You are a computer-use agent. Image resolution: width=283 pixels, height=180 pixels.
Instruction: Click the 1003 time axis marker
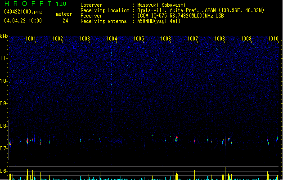(x=85, y=39)
